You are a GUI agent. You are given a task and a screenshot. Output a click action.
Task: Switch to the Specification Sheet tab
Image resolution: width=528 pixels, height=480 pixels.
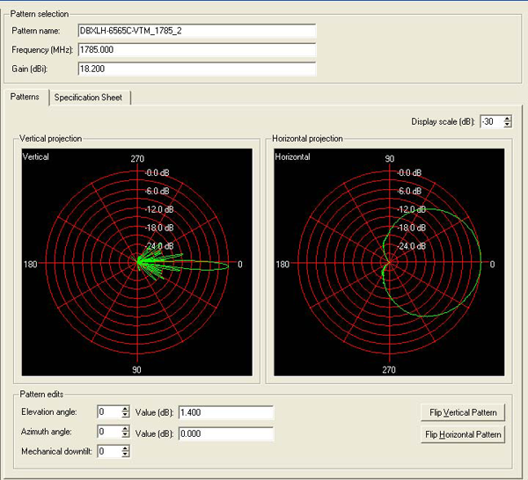click(x=88, y=98)
